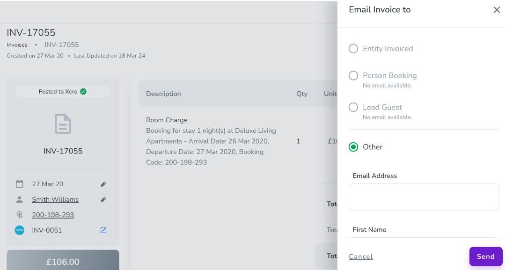Click the green Posted to Xero checkmark
The image size is (506, 271).
point(83,92)
